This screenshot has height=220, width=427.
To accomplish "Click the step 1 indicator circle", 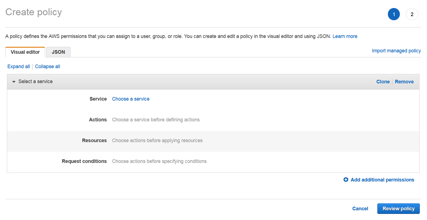I will point(394,14).
